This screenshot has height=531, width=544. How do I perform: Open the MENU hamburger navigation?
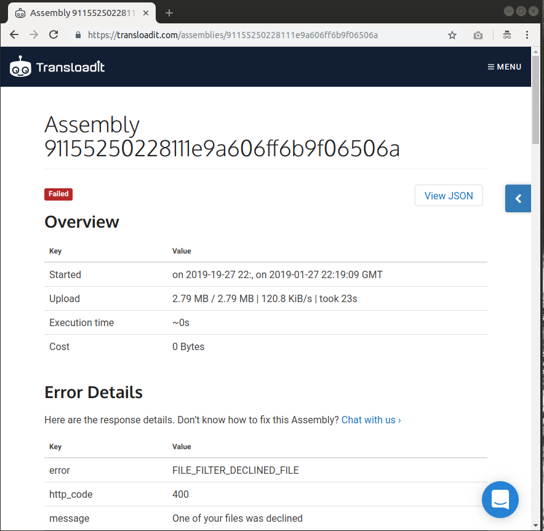coord(505,66)
